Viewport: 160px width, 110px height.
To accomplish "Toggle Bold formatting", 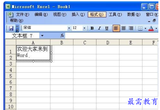I will (92, 28).
